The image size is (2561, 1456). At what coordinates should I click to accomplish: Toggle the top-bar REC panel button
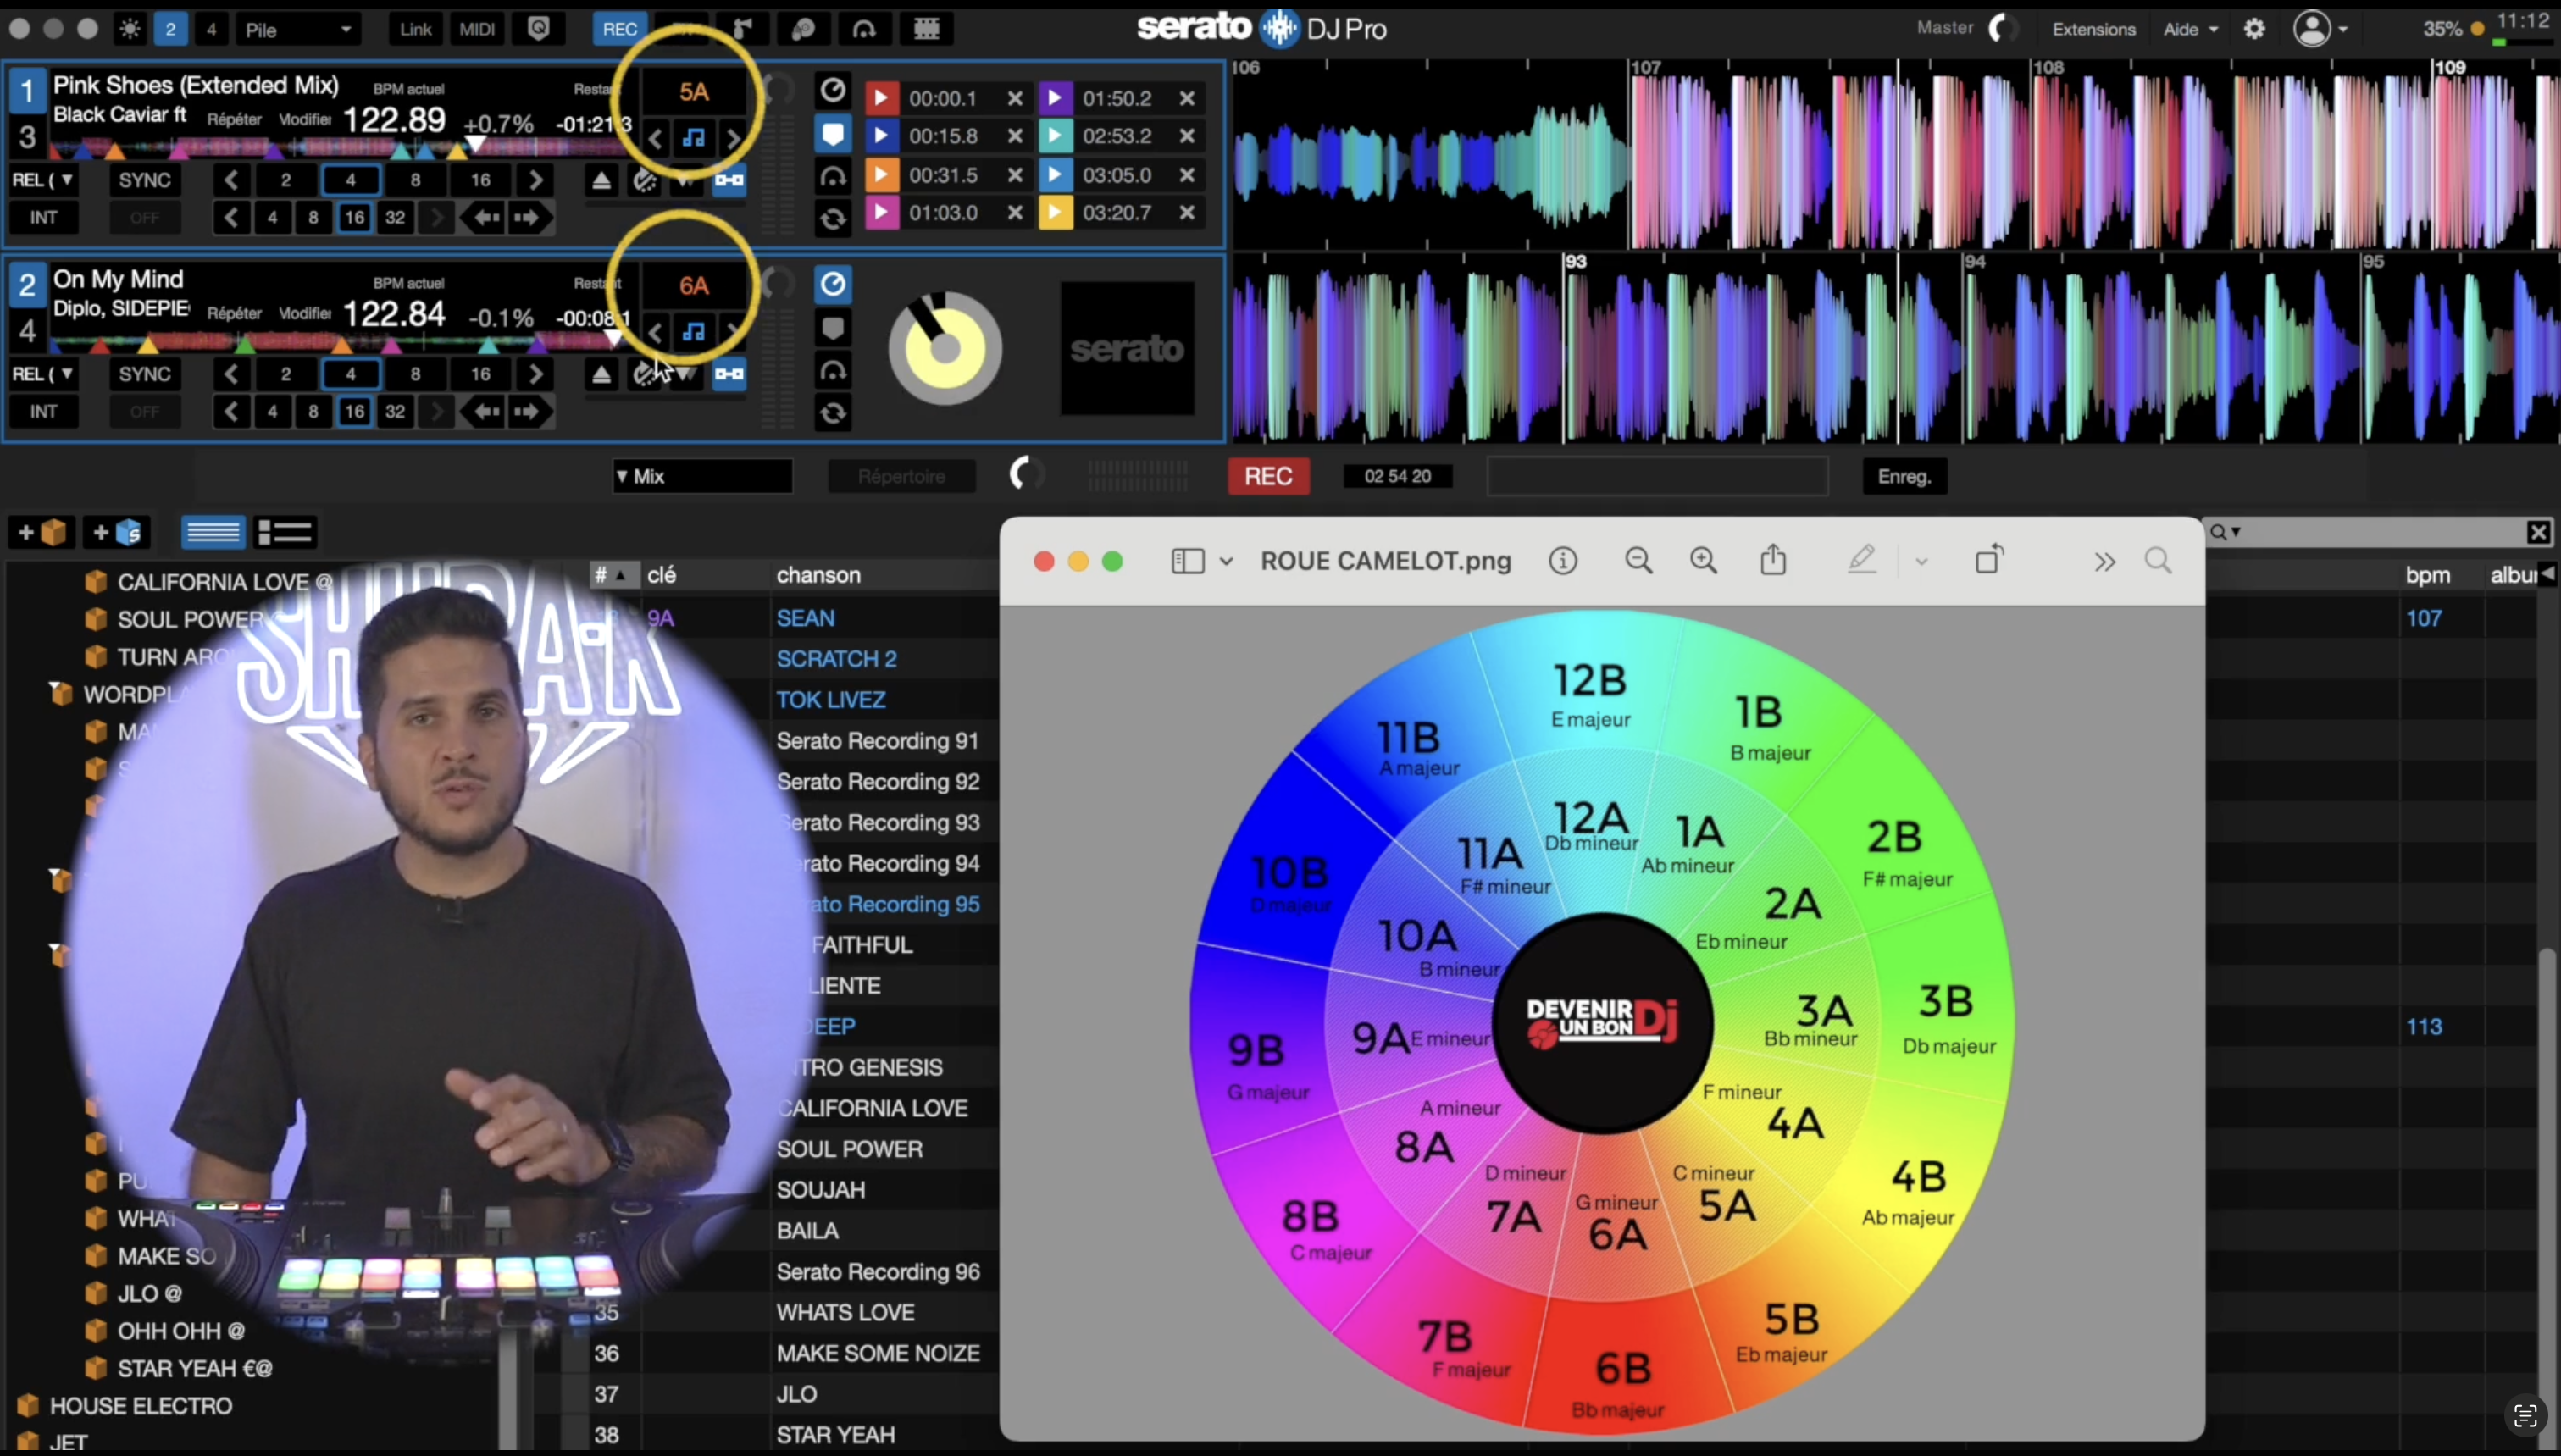(x=619, y=29)
